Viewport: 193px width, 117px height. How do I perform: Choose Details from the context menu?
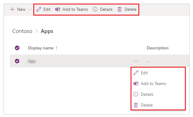(147, 95)
